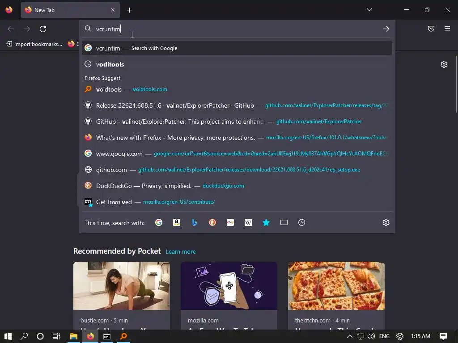Open a new tab with the plus button
The height and width of the screenshot is (343, 458).
pyautogui.click(x=129, y=10)
